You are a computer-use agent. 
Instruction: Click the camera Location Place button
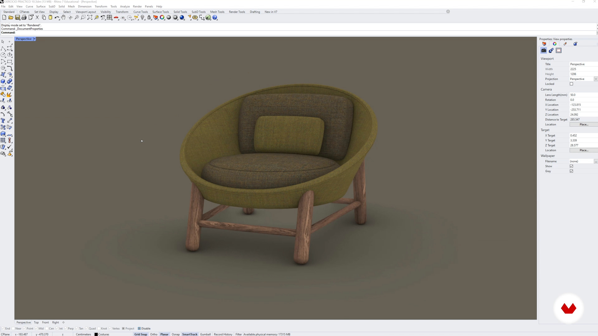click(584, 124)
